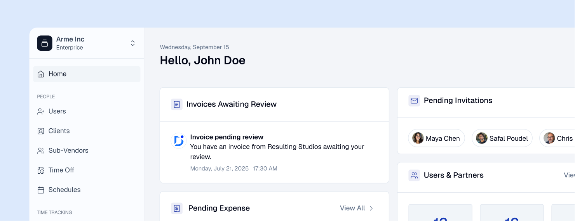Viewport: 575px width, 221px height.
Task: Click Chris's avatar in Pending Invitations
Action: point(549,138)
